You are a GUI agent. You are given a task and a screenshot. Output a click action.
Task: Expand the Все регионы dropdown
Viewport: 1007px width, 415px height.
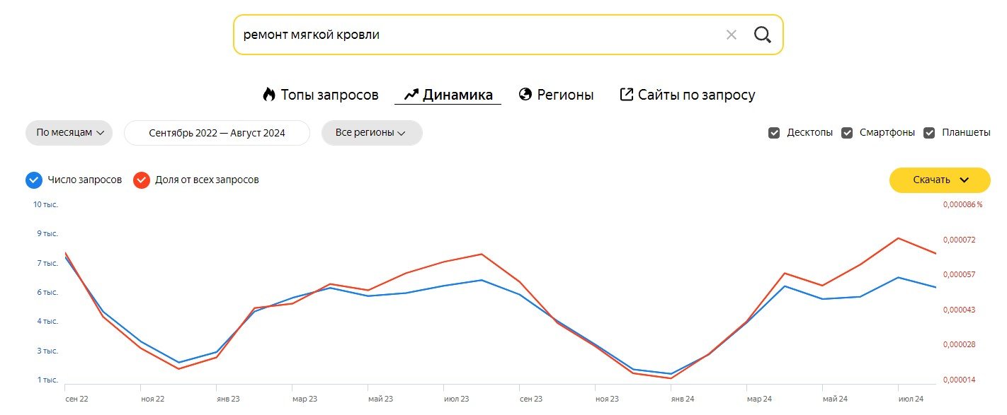[x=372, y=133]
